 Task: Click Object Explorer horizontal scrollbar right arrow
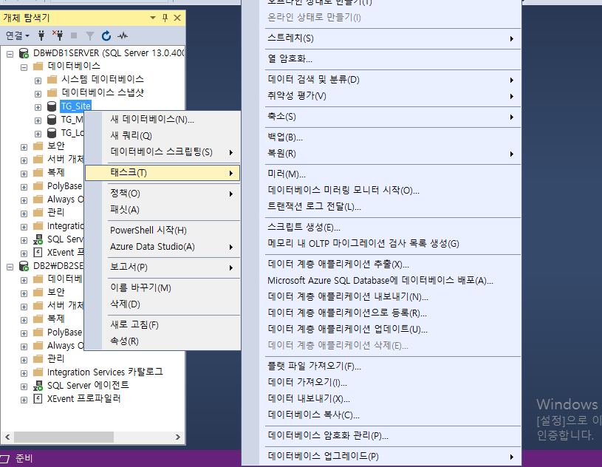coord(177,437)
